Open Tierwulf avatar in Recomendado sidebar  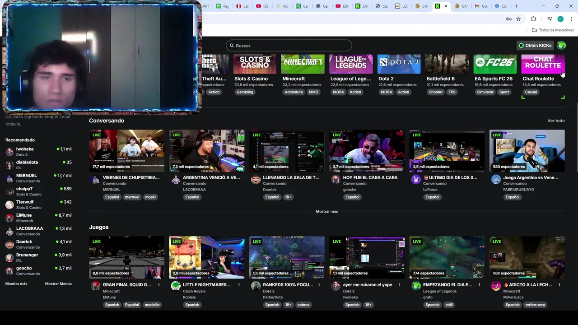(9, 204)
